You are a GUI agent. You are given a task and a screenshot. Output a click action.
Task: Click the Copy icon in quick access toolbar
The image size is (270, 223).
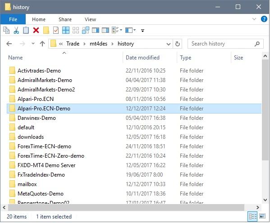click(6, 30)
